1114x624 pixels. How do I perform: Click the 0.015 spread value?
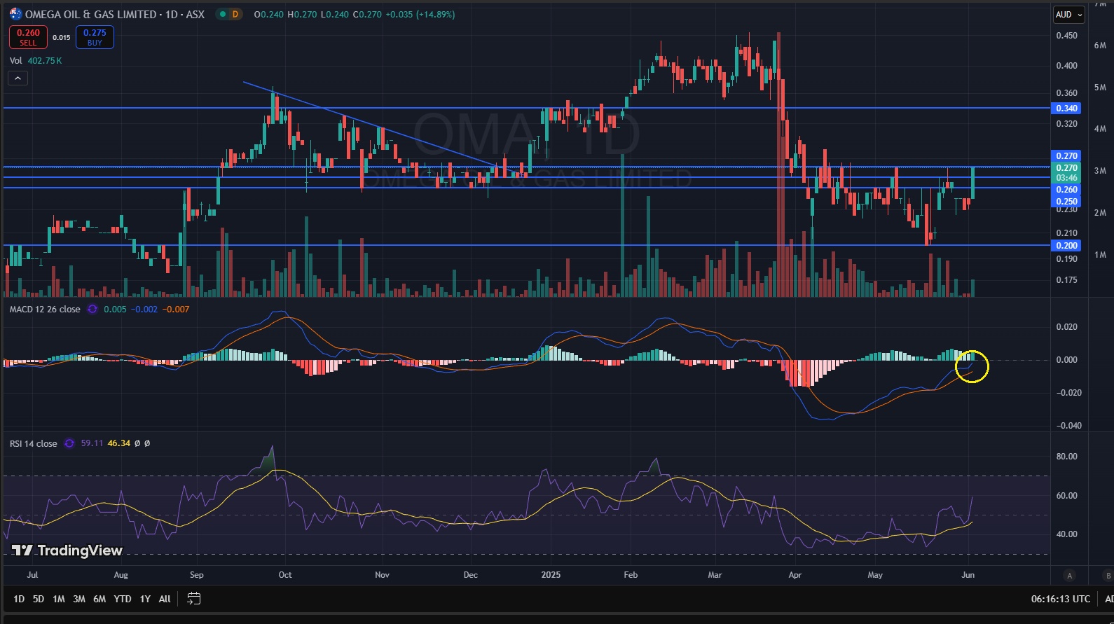point(62,37)
